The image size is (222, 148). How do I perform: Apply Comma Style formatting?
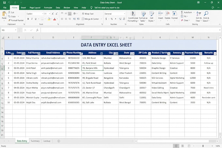click(116, 19)
